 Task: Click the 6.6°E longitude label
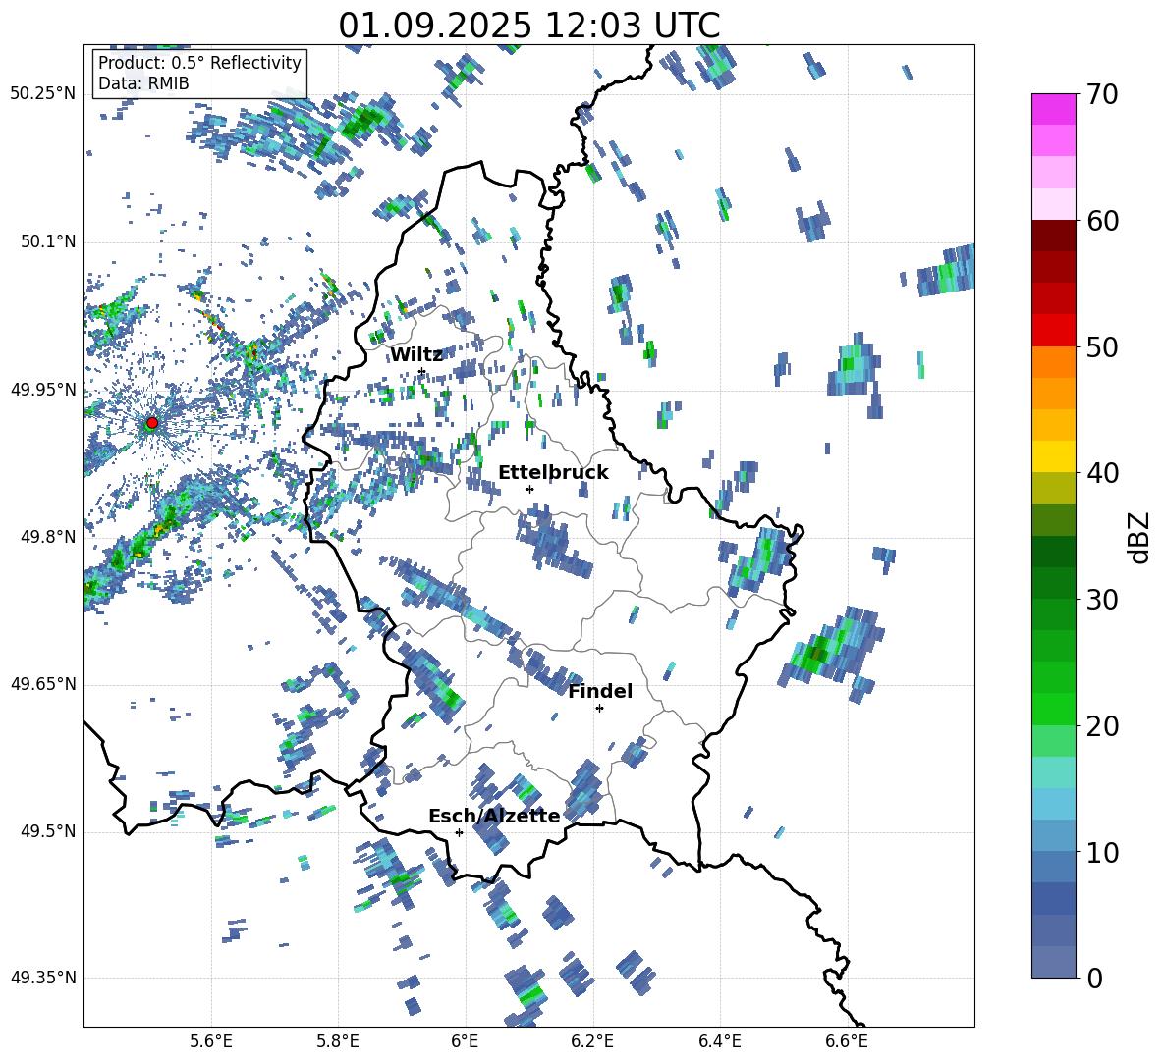click(x=847, y=1042)
